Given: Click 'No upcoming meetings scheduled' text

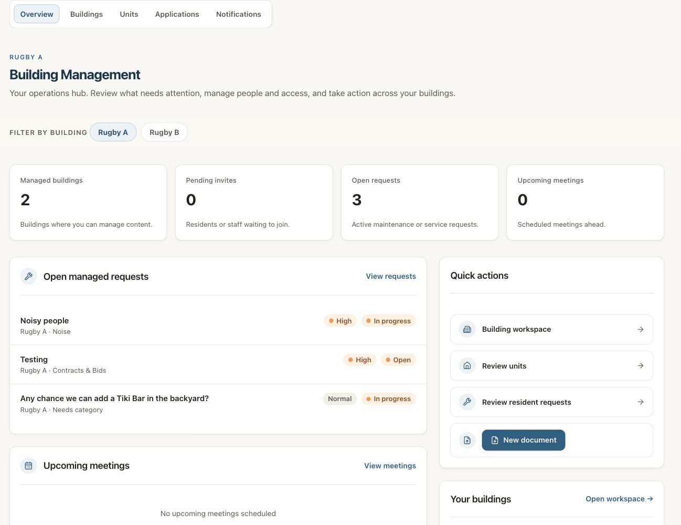Looking at the screenshot, I should click(218, 513).
